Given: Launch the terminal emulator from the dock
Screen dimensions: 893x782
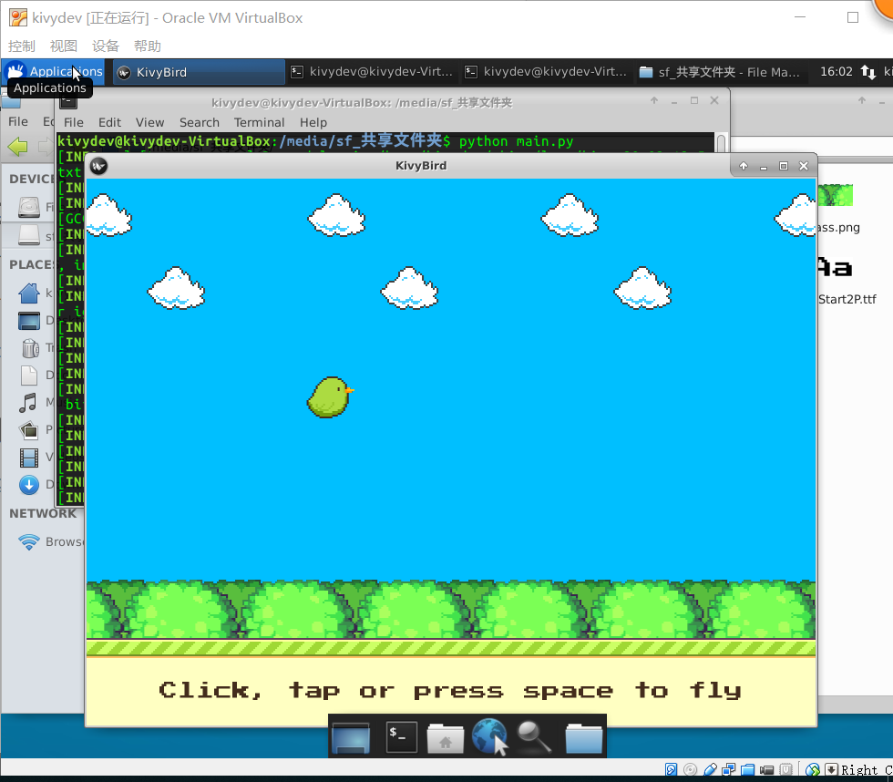Looking at the screenshot, I should [401, 736].
